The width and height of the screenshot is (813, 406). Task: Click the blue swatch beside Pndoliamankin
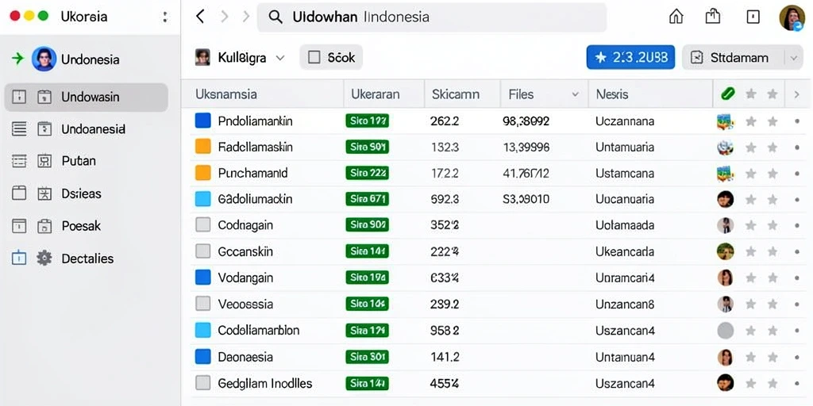tap(202, 121)
